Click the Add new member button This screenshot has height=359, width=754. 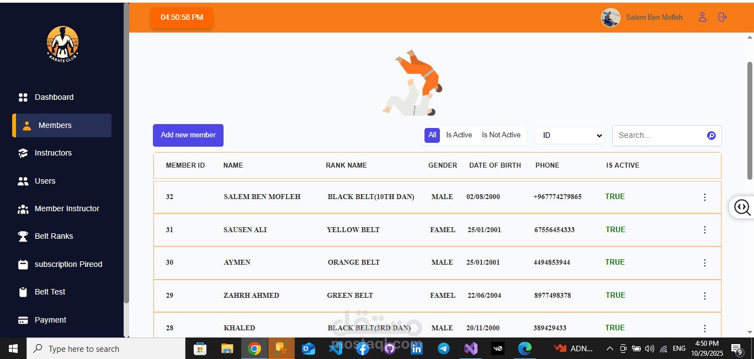click(188, 135)
